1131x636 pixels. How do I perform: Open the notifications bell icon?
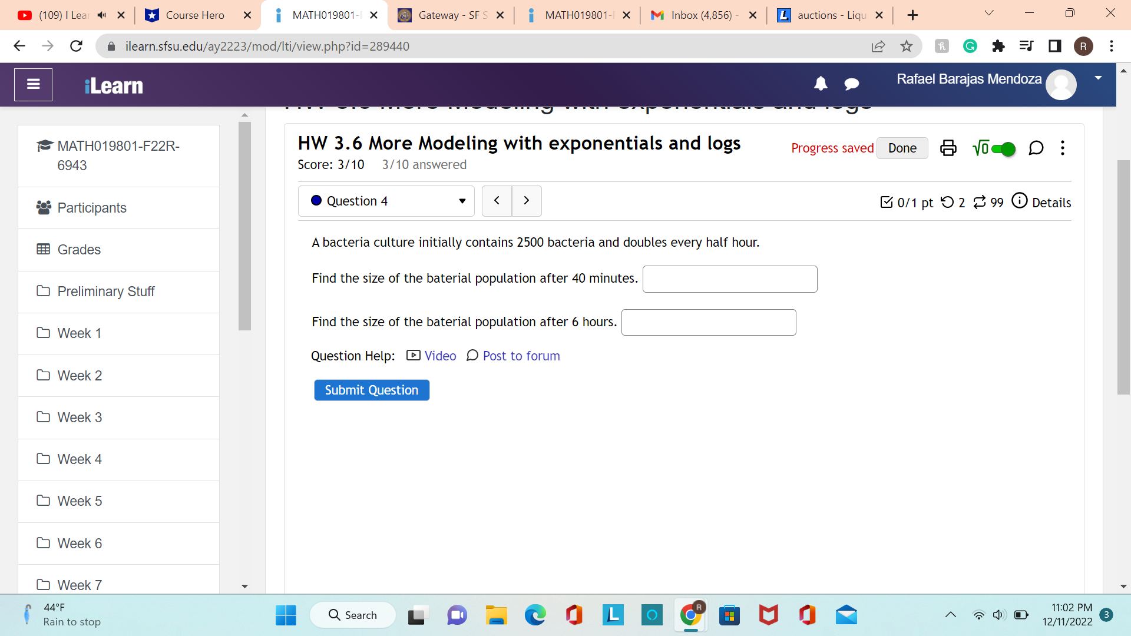point(821,84)
